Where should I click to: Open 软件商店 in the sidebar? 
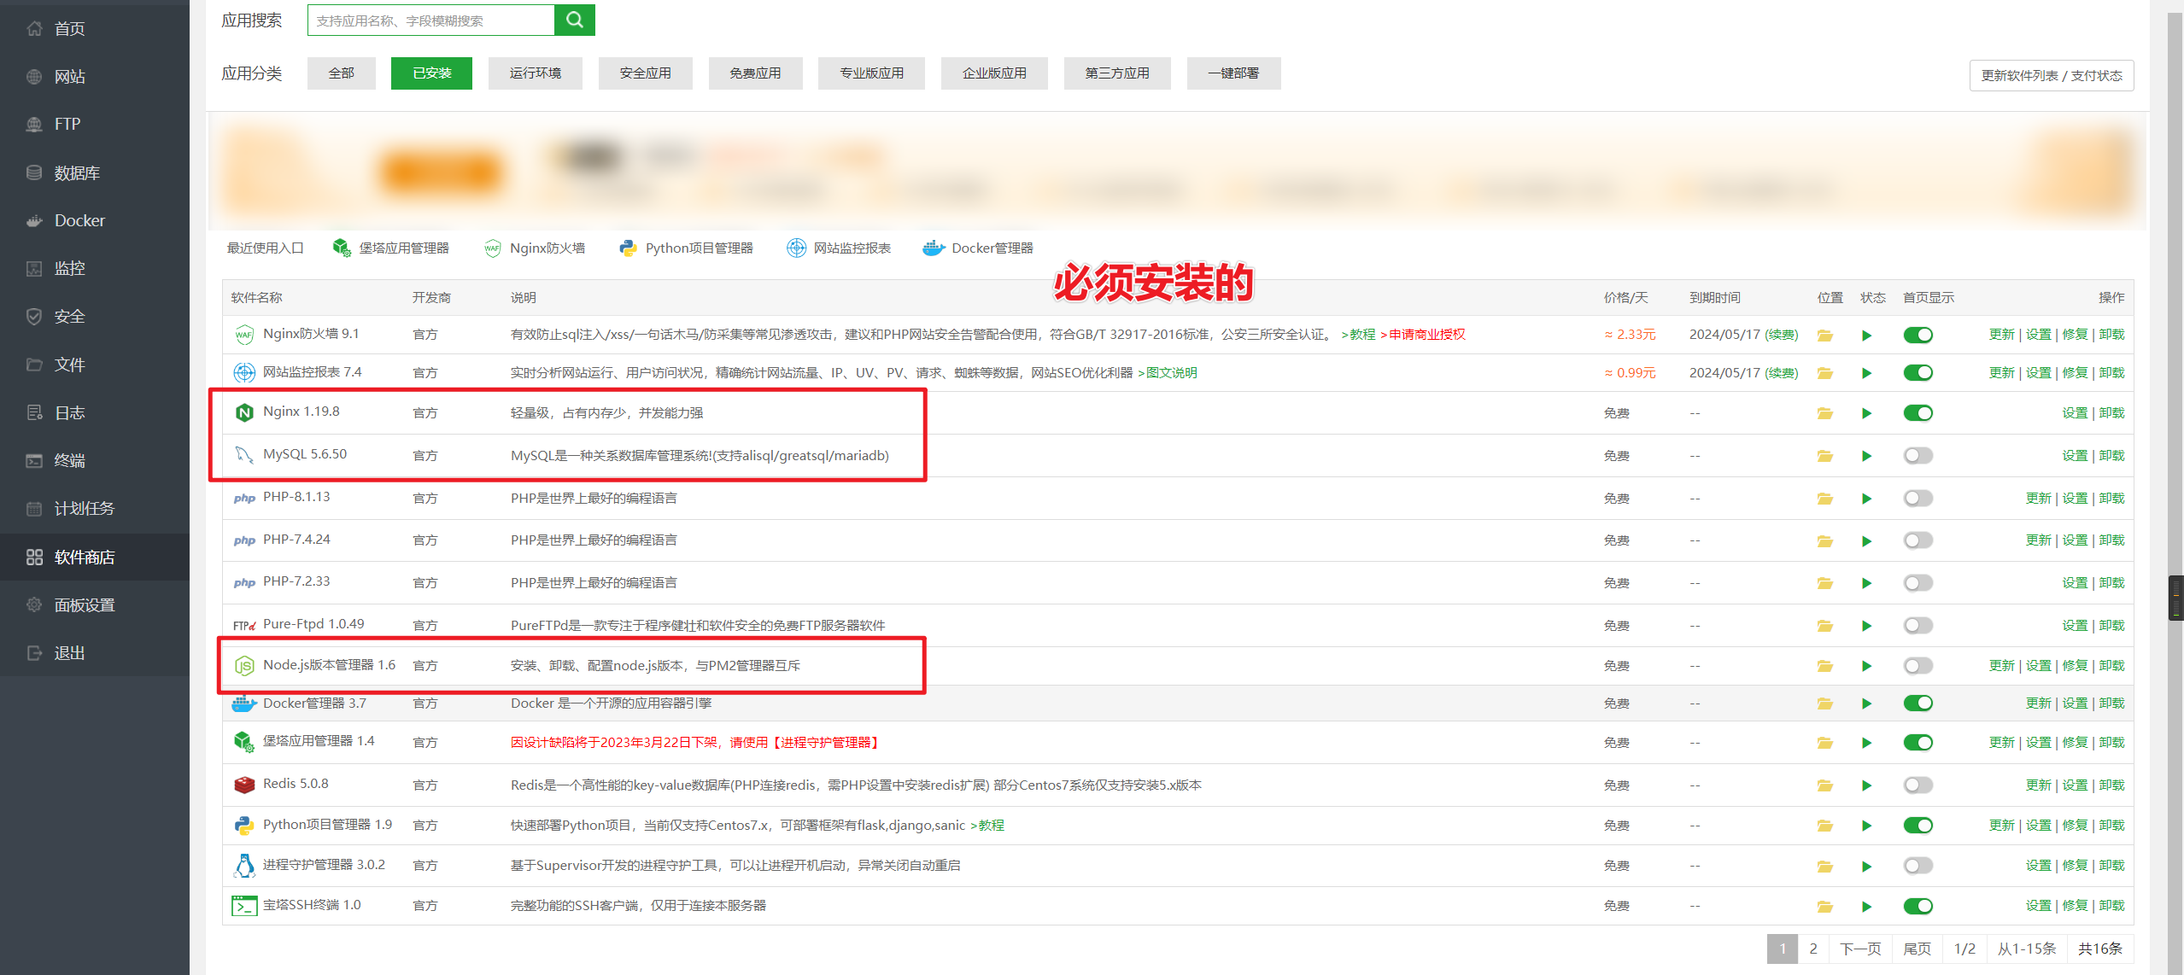click(84, 558)
